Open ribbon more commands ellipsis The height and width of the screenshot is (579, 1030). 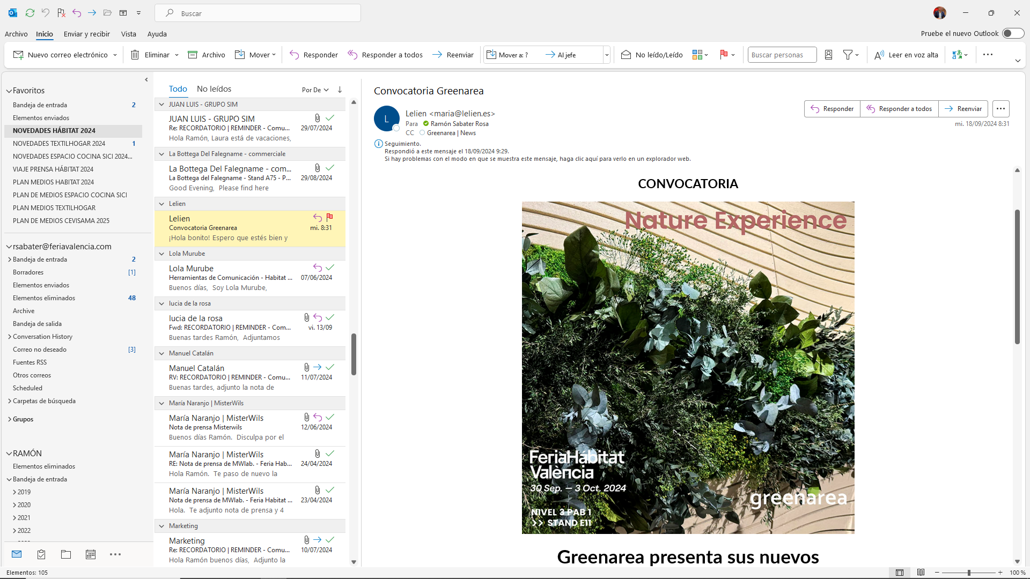(x=988, y=55)
